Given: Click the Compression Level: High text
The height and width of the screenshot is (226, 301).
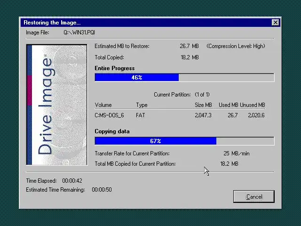Looking at the screenshot, I should click(x=236, y=46).
